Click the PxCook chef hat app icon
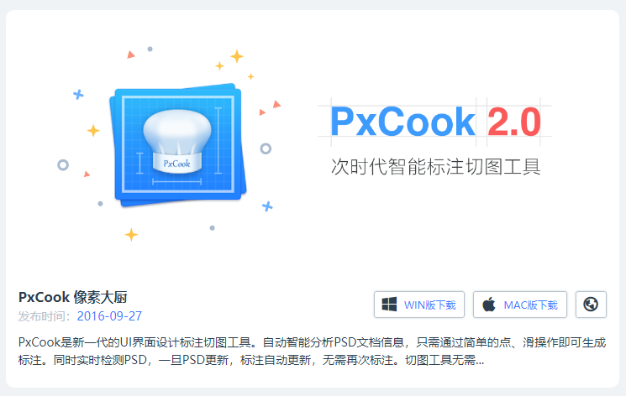626x396 pixels. (178, 145)
